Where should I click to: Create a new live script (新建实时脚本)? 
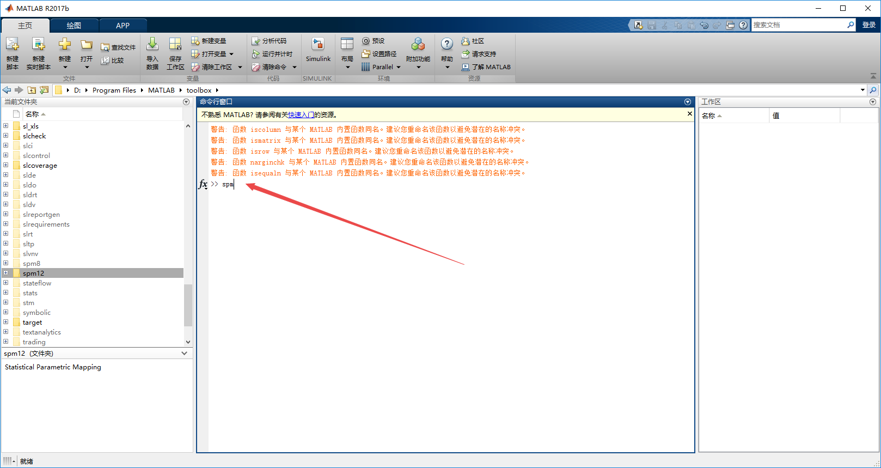point(38,53)
